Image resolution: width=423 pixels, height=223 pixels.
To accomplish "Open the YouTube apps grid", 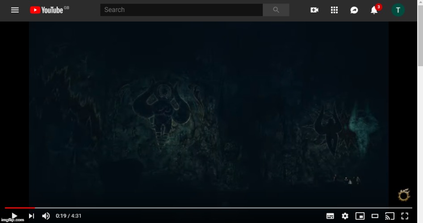I will click(334, 10).
